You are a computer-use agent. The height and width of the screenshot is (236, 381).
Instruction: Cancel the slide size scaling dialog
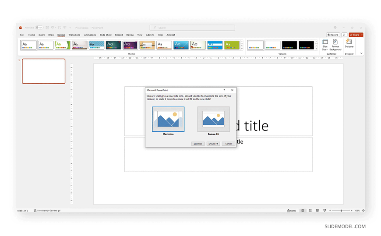228,144
